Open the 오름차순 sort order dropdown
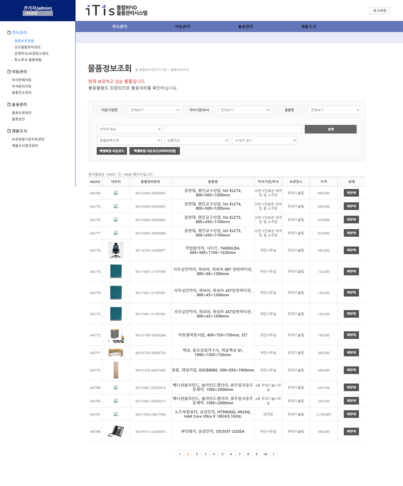 point(197,140)
